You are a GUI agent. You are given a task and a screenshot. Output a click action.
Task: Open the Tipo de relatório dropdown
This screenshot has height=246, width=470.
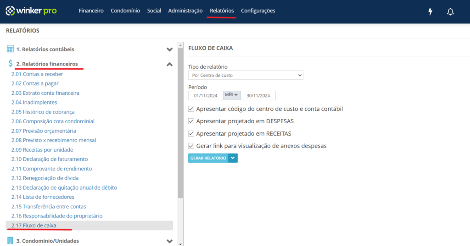[x=246, y=75]
